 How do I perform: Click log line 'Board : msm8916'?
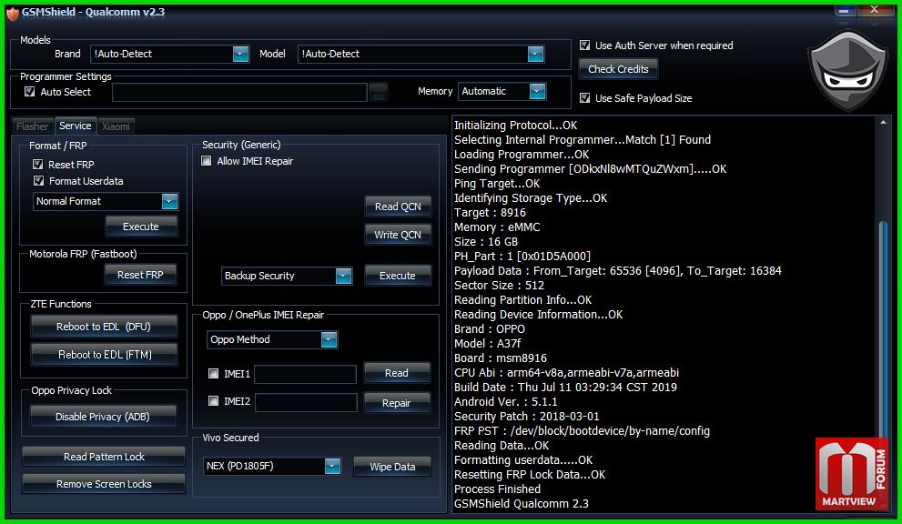(x=501, y=358)
